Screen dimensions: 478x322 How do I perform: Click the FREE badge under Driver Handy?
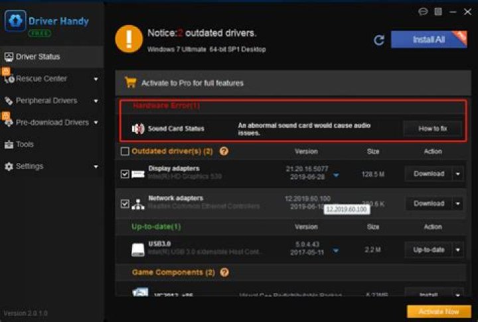click(40, 33)
